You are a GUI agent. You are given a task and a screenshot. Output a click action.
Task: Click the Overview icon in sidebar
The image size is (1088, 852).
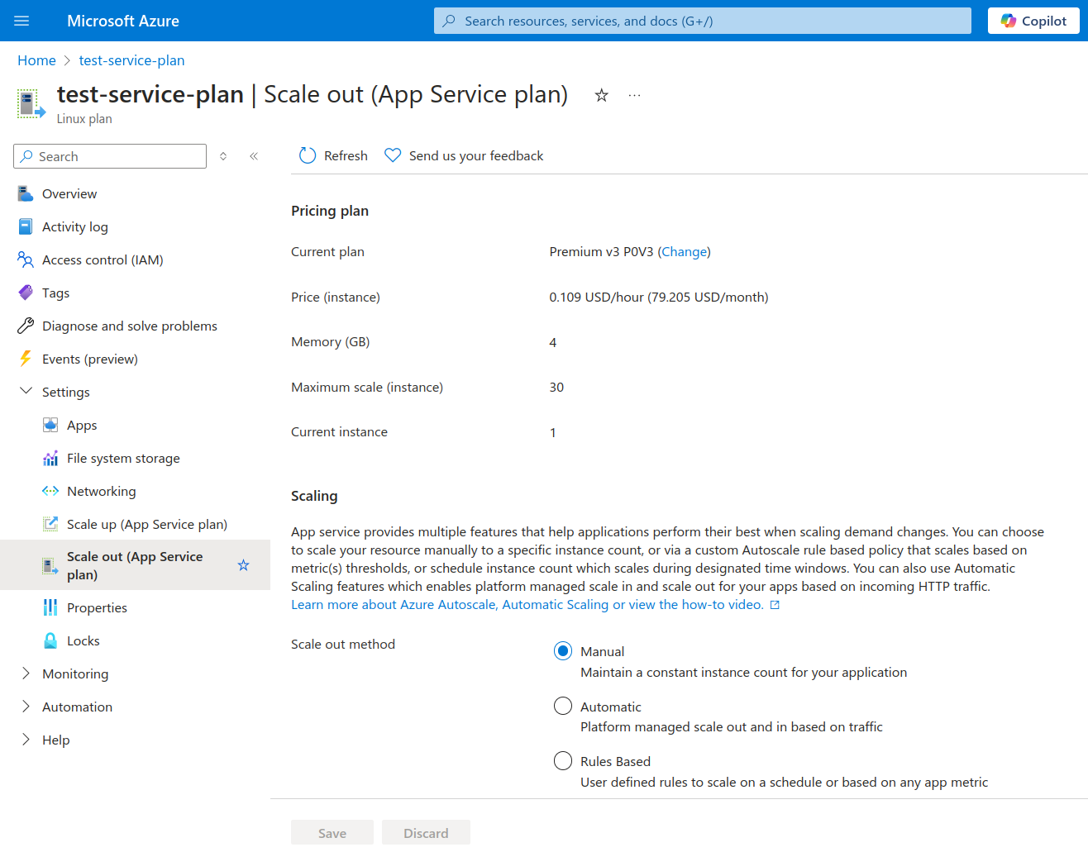coord(26,193)
